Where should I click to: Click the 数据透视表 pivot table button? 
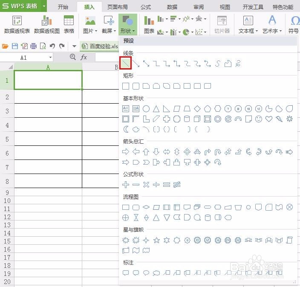17,24
